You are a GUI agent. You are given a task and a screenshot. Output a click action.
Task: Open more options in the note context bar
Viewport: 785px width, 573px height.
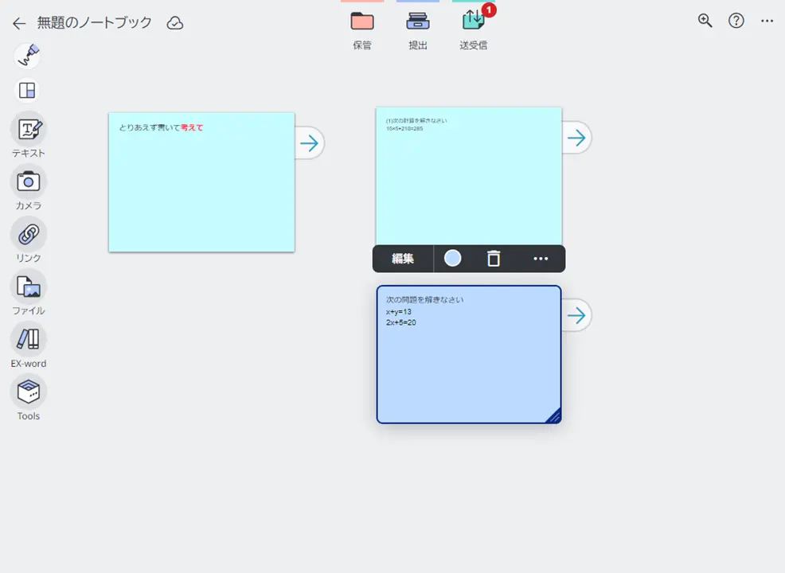pos(541,258)
